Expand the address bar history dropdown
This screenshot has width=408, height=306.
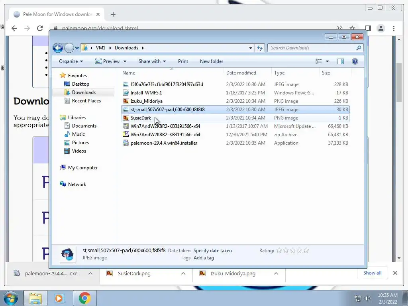251,48
